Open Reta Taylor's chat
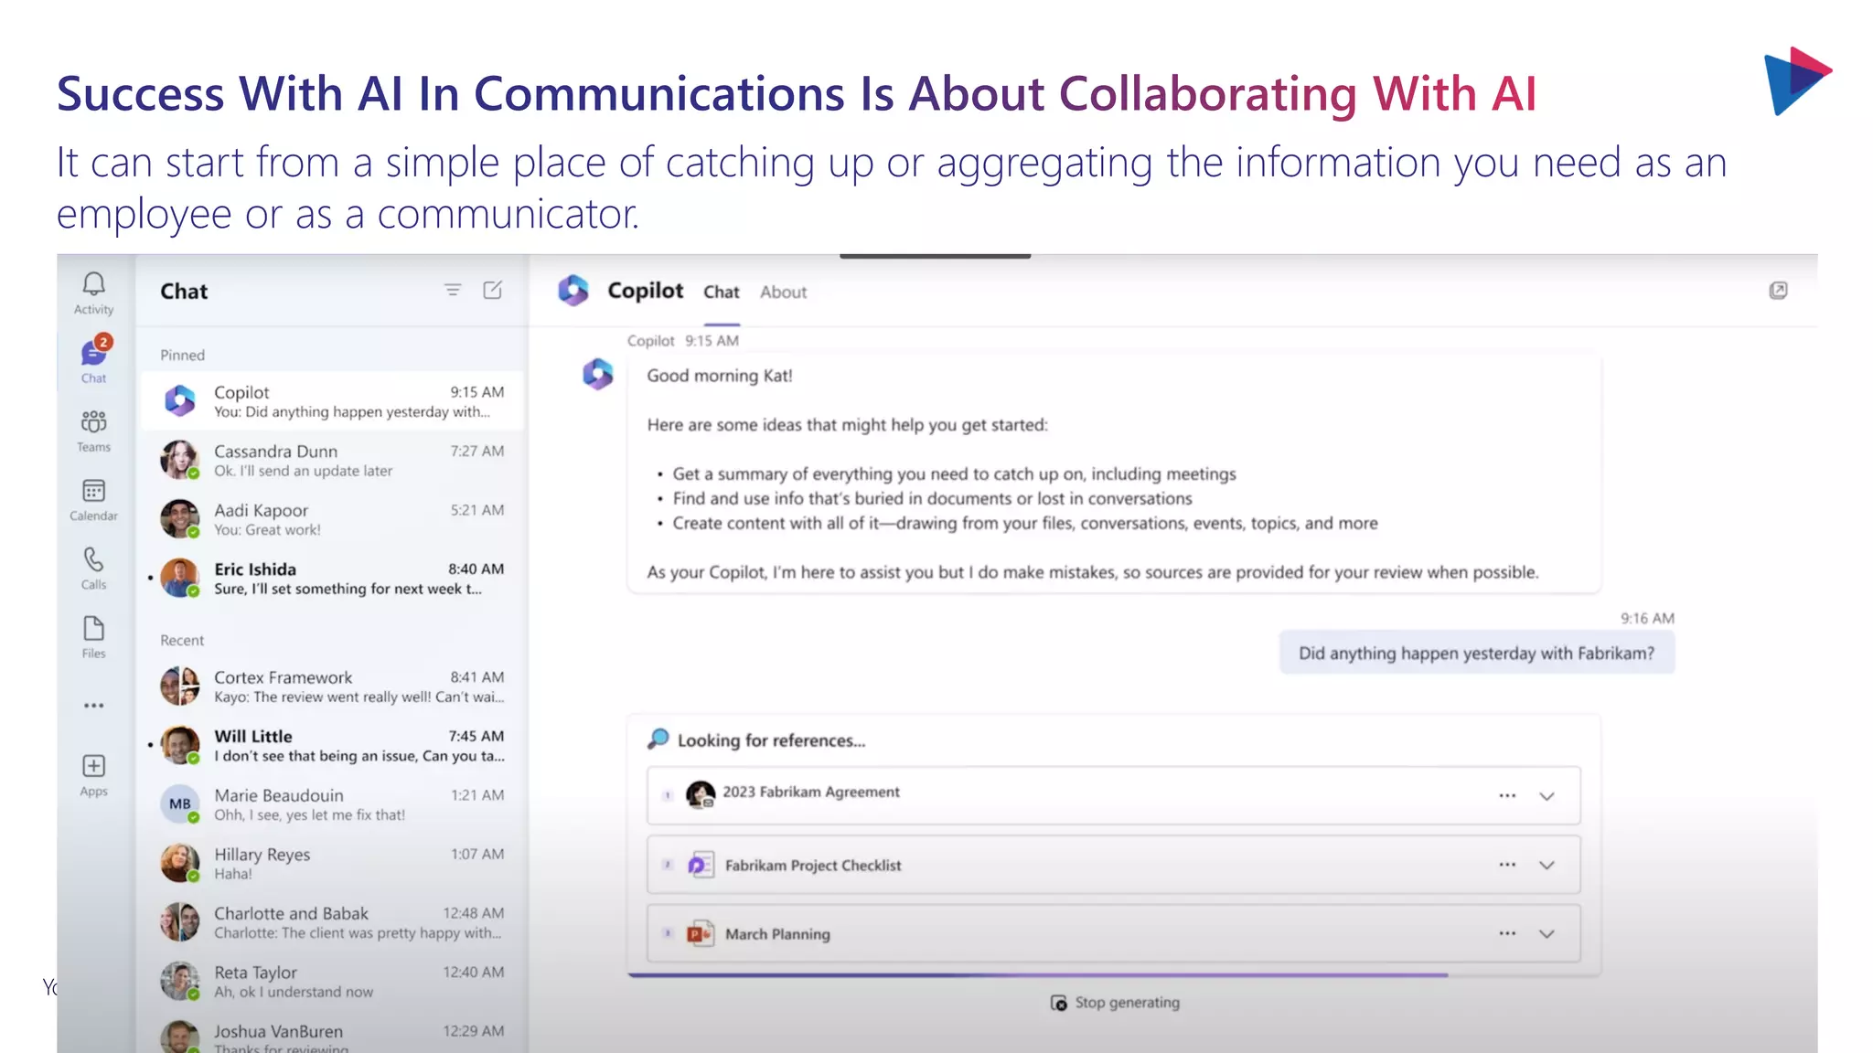Screen dimensions: 1873x1053 pyautogui.click(x=332, y=982)
